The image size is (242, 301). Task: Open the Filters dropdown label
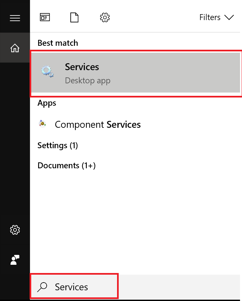[210, 17]
